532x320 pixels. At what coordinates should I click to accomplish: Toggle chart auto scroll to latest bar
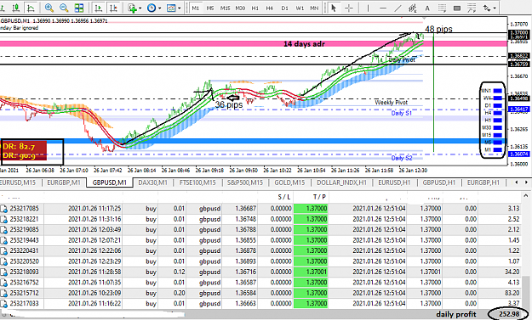coord(99,8)
